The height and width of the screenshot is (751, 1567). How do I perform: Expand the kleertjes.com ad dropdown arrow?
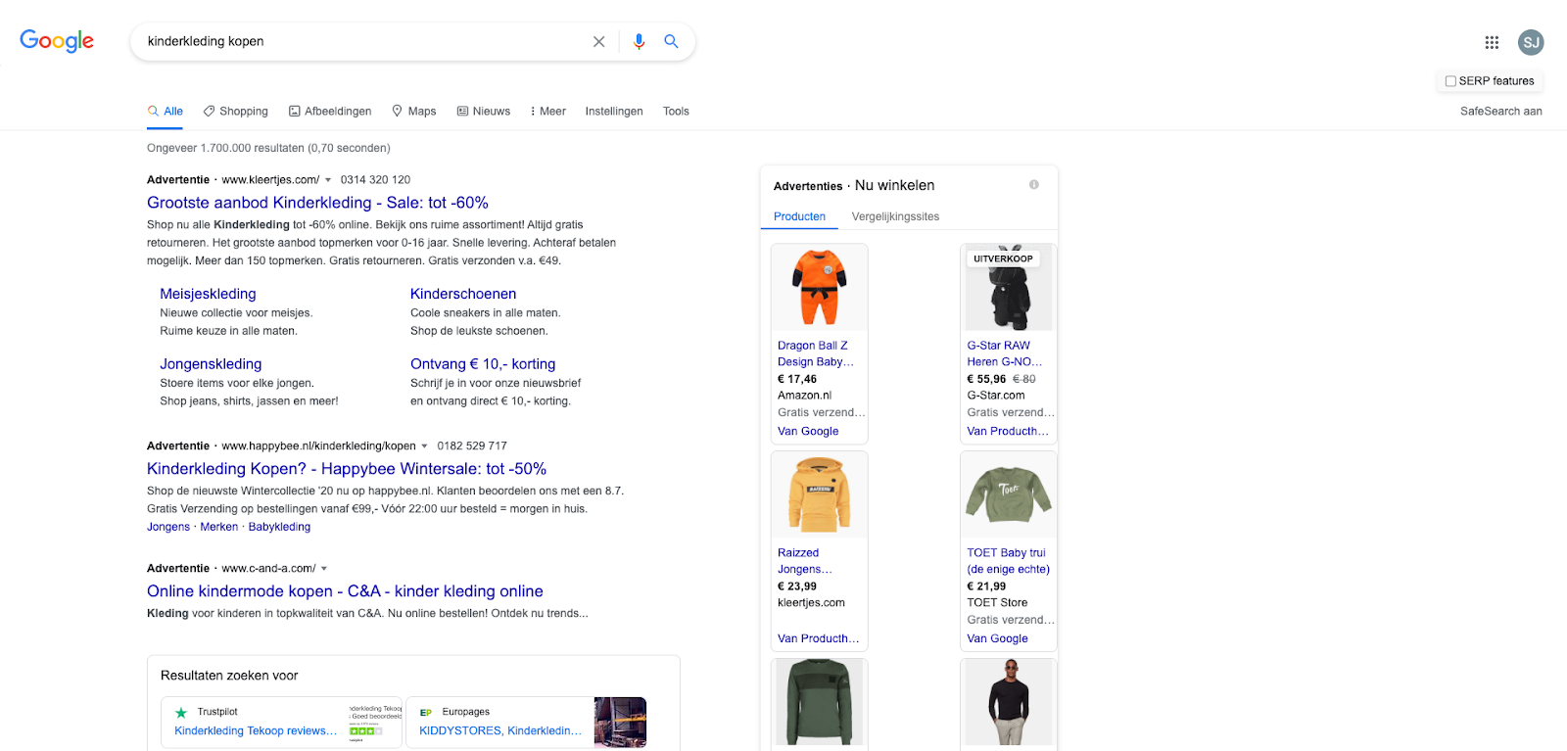click(x=328, y=180)
